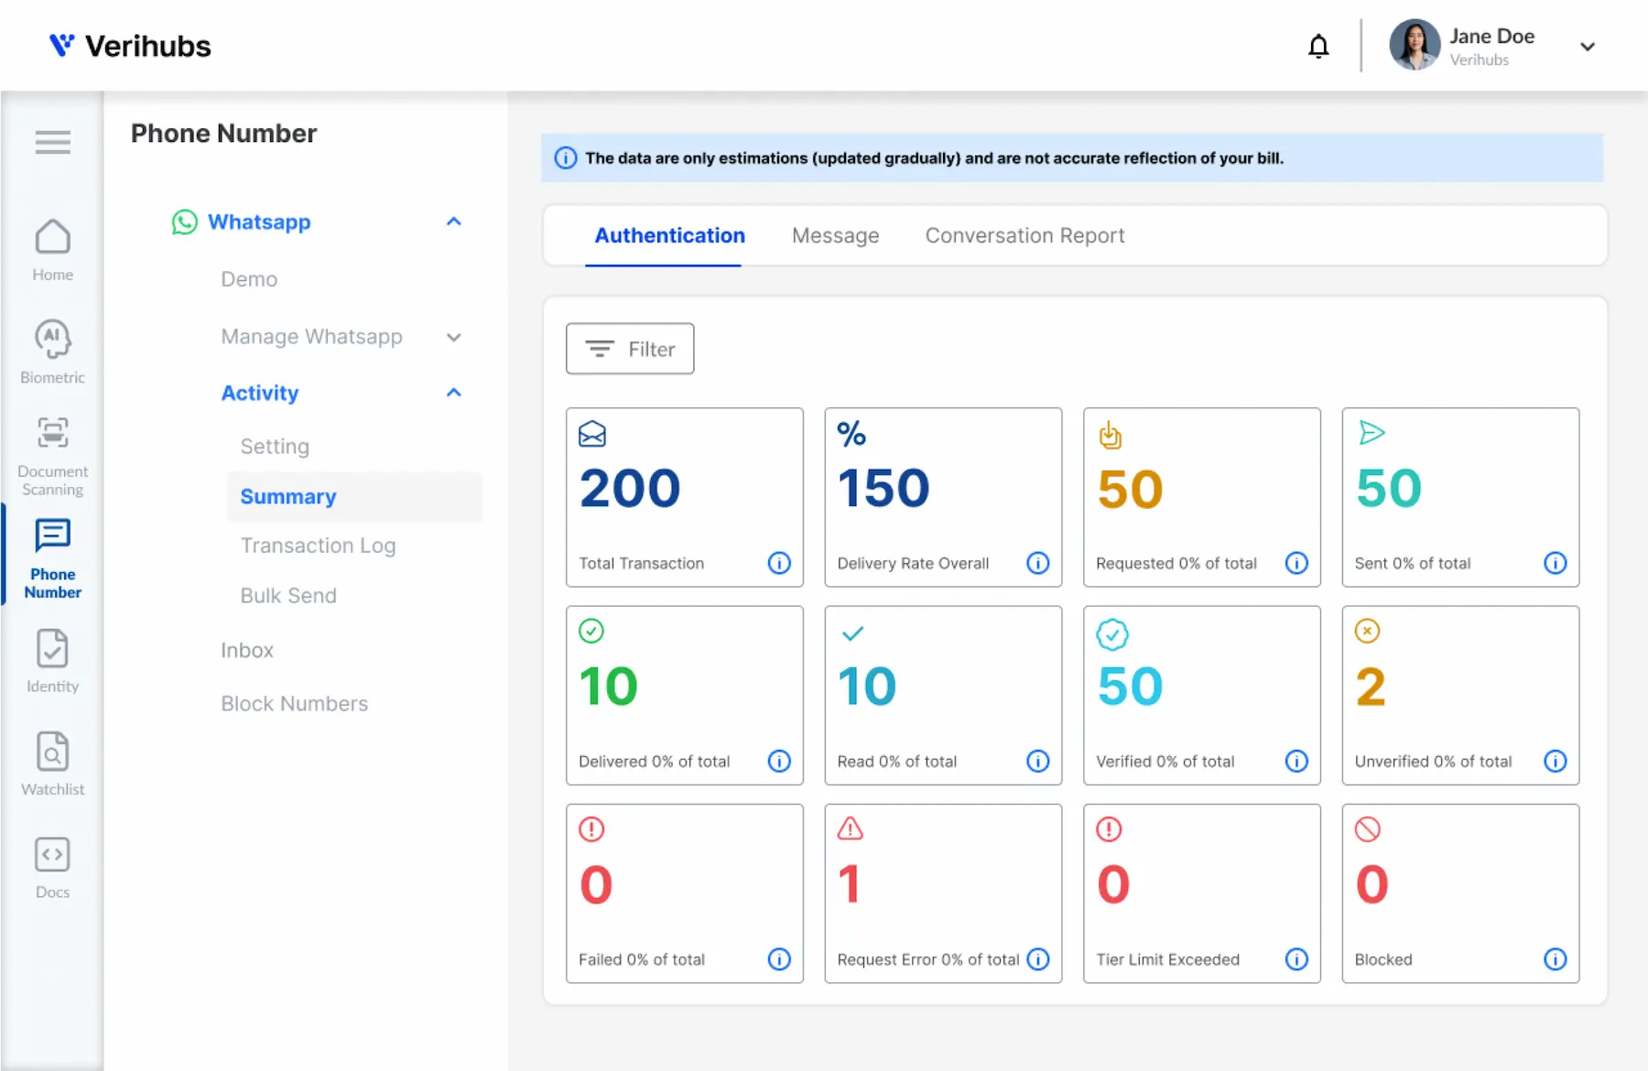Open the Docs sidebar icon
This screenshot has height=1071, width=1648.
pyautogui.click(x=52, y=864)
